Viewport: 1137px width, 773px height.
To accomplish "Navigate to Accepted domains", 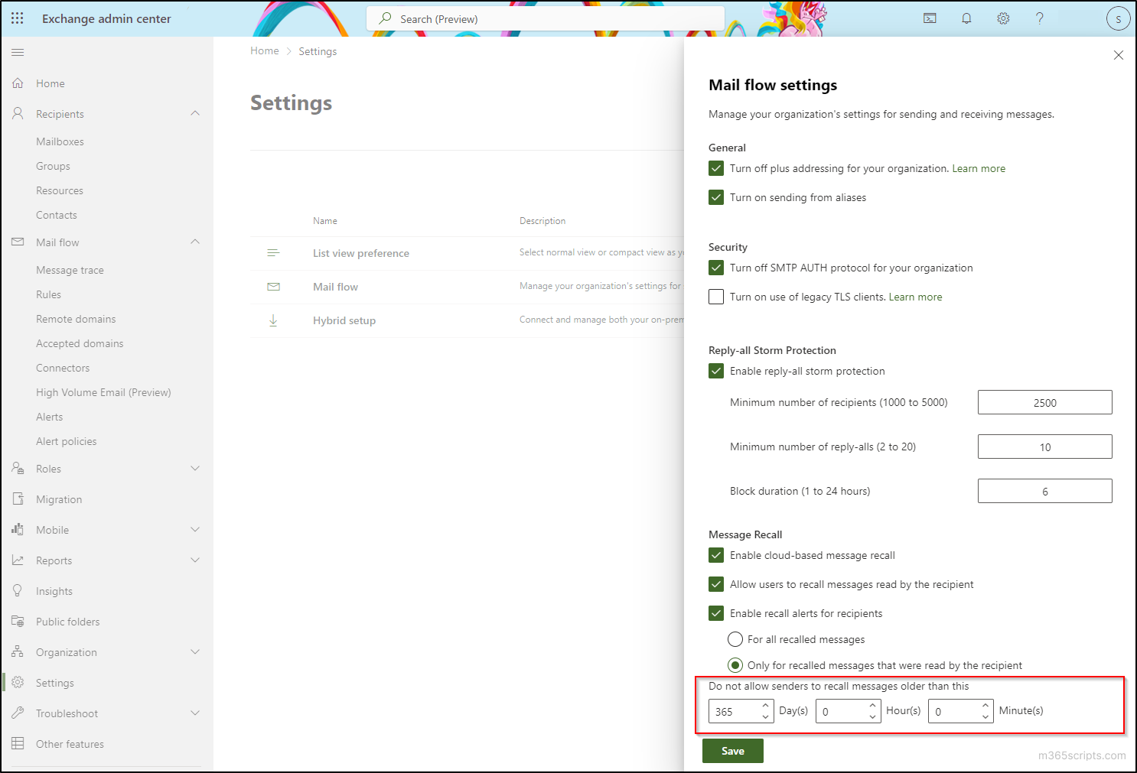I will click(80, 343).
